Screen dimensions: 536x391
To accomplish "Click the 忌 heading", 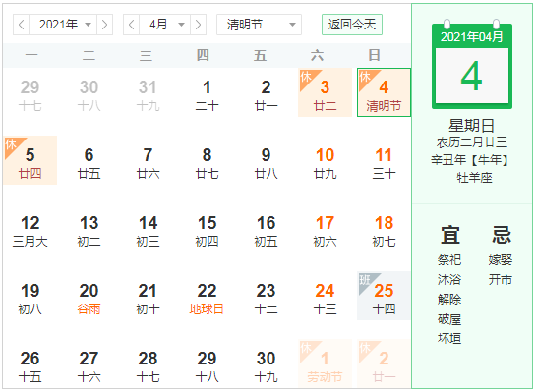I will (502, 235).
